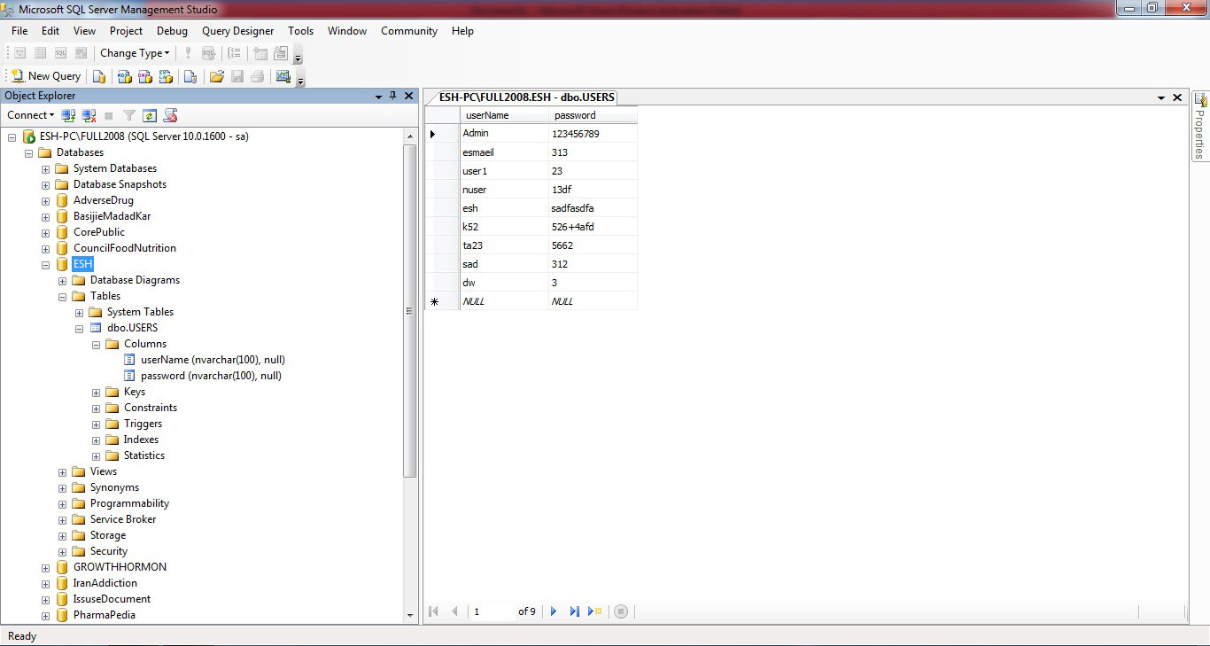Select the password column header
This screenshot has height=646, width=1210.
pos(593,115)
